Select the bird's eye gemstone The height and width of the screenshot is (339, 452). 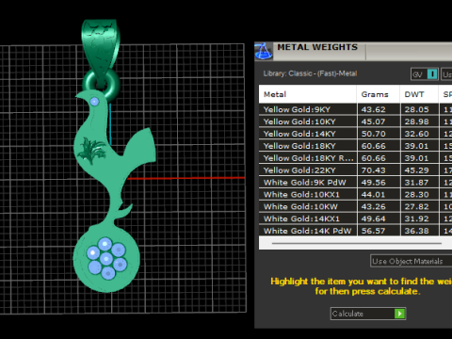pos(94,102)
